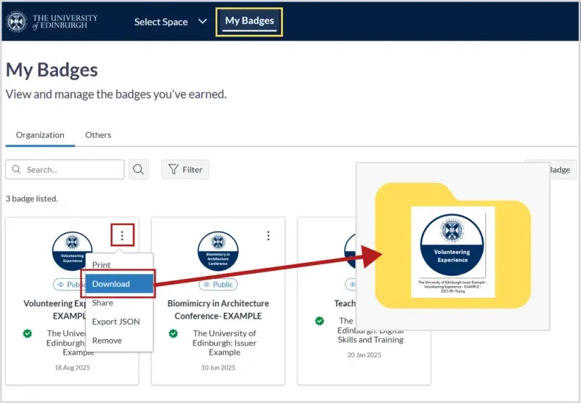Click verified checkmark on Biomimicry badge
The image size is (581, 403).
click(x=173, y=333)
